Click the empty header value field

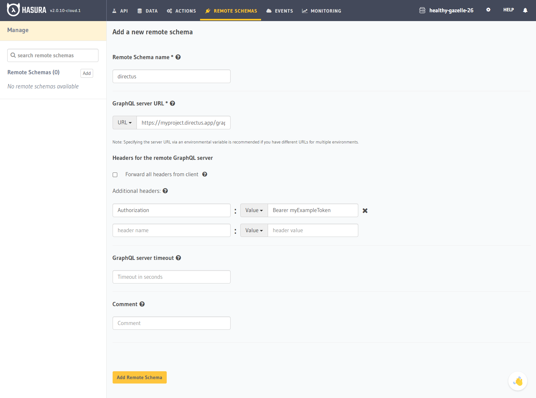313,230
